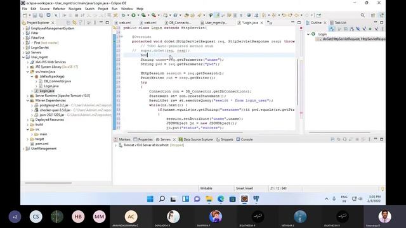Open the New wizard dropdown arrow
Screen dimensions: 406x228
(30, 15)
